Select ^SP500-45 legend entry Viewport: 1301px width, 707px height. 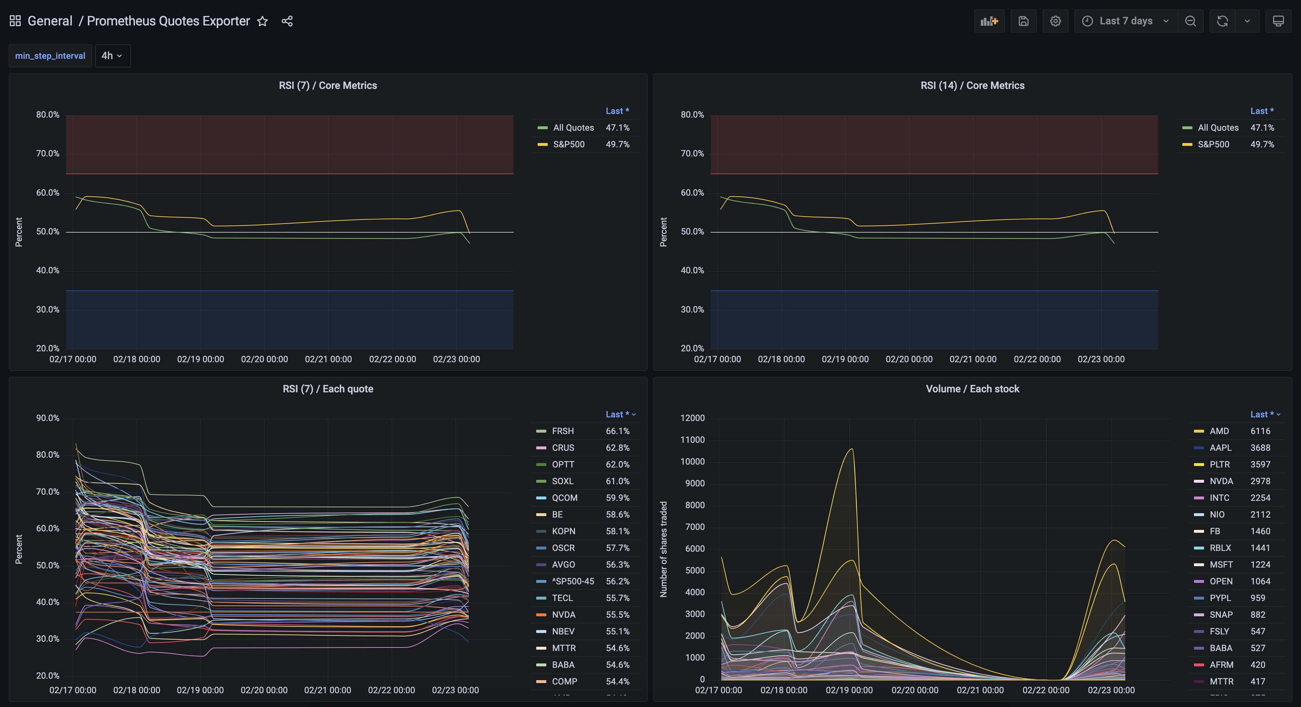pyautogui.click(x=573, y=581)
